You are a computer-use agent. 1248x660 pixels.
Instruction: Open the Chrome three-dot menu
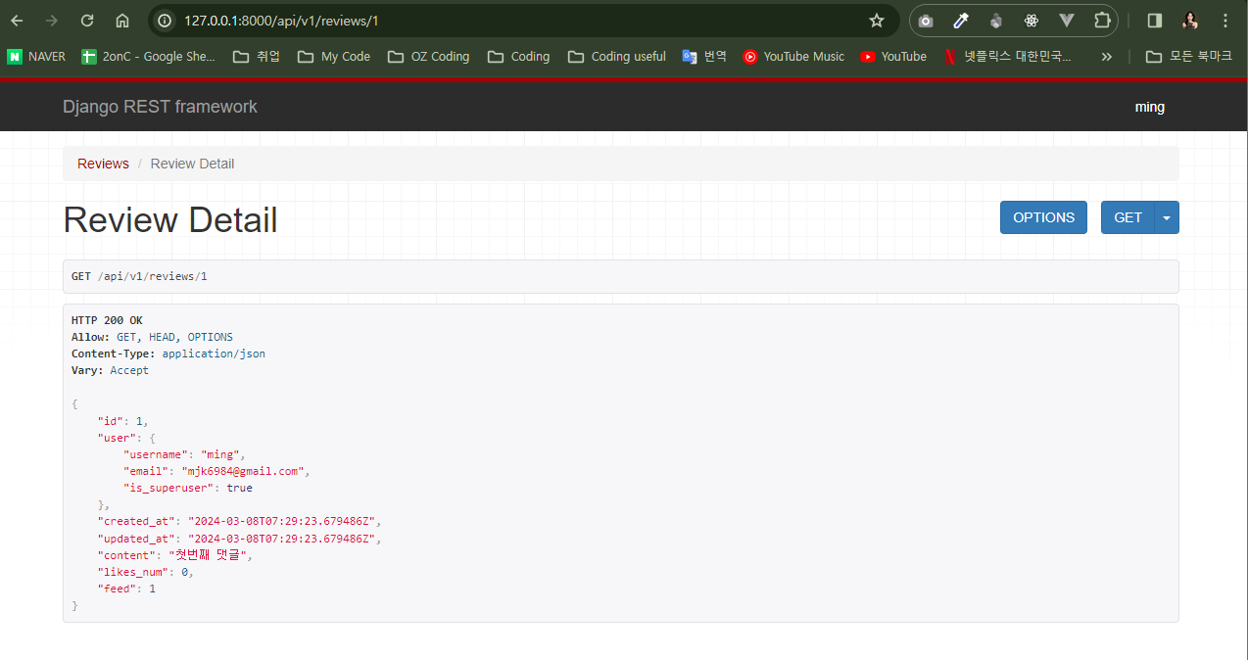point(1225,21)
